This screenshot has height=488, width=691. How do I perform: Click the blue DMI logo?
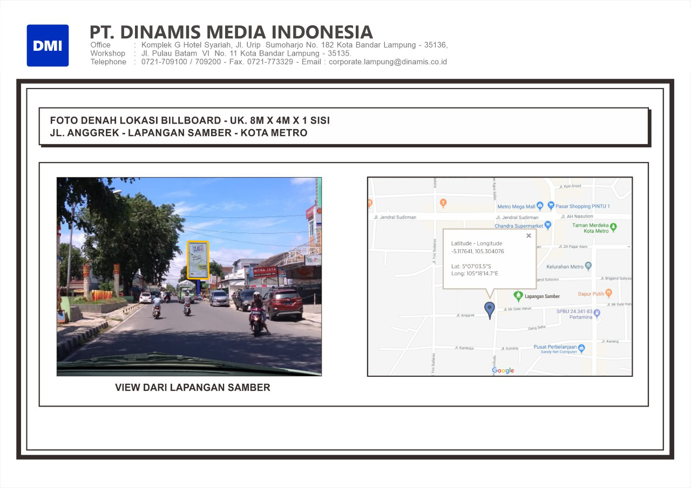pos(48,45)
